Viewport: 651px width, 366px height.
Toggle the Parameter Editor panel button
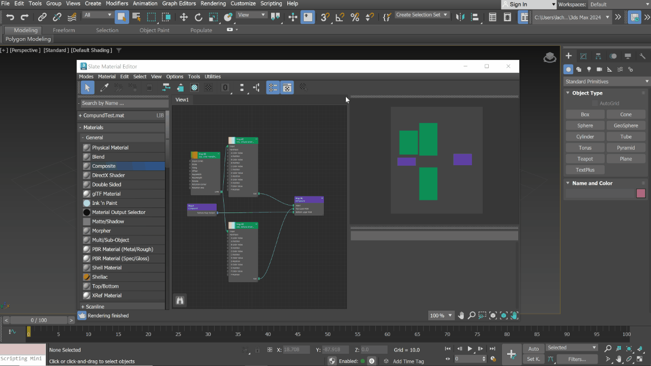[287, 87]
